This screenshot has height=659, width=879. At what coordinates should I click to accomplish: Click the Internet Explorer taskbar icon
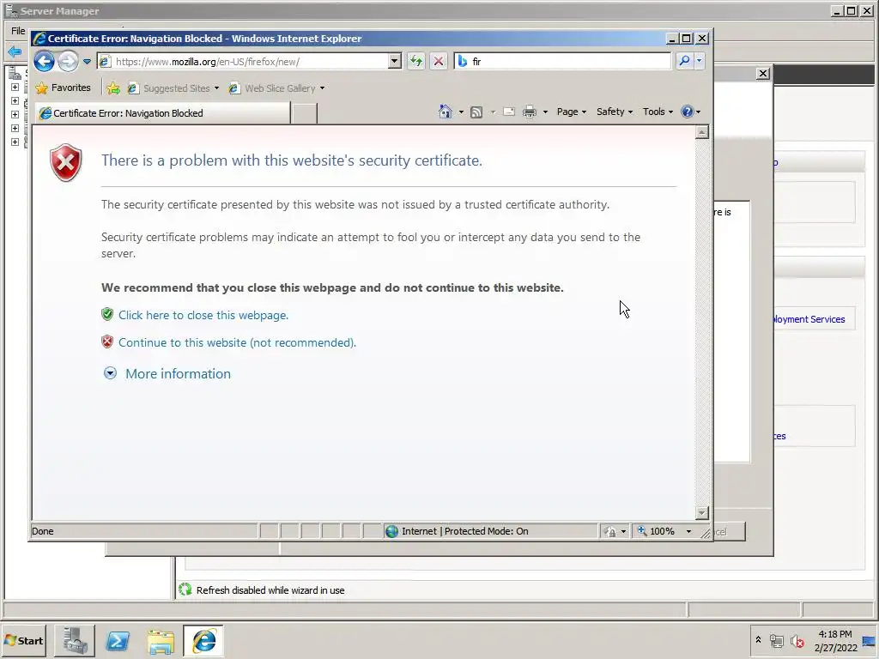pos(203,641)
